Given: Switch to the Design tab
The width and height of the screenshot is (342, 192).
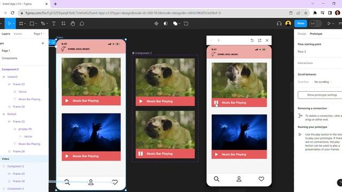Looking at the screenshot, I should point(302,34).
